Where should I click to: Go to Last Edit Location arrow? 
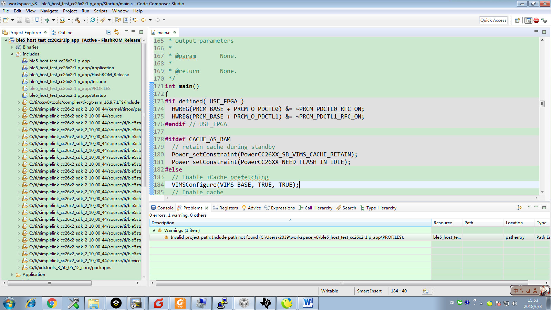(x=135, y=20)
